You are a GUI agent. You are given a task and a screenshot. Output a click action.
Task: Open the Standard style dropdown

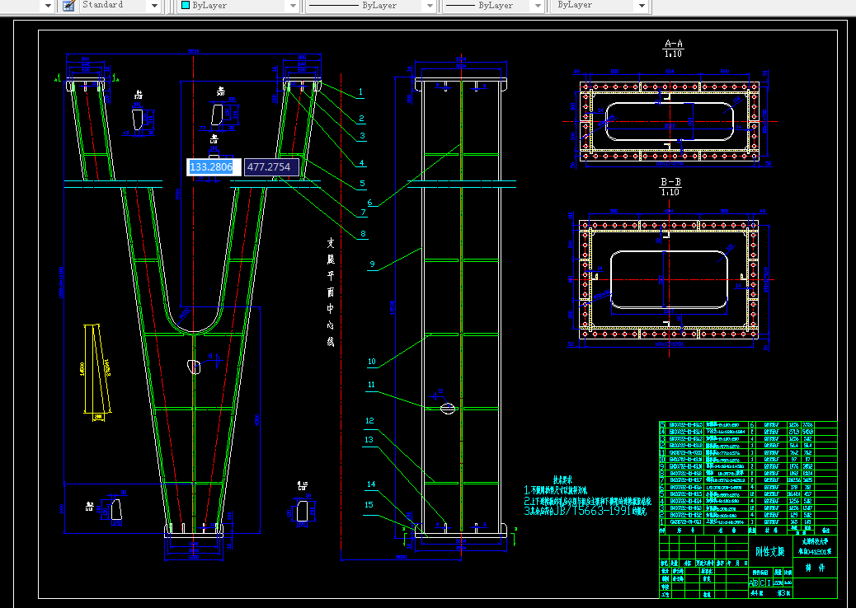tap(154, 6)
